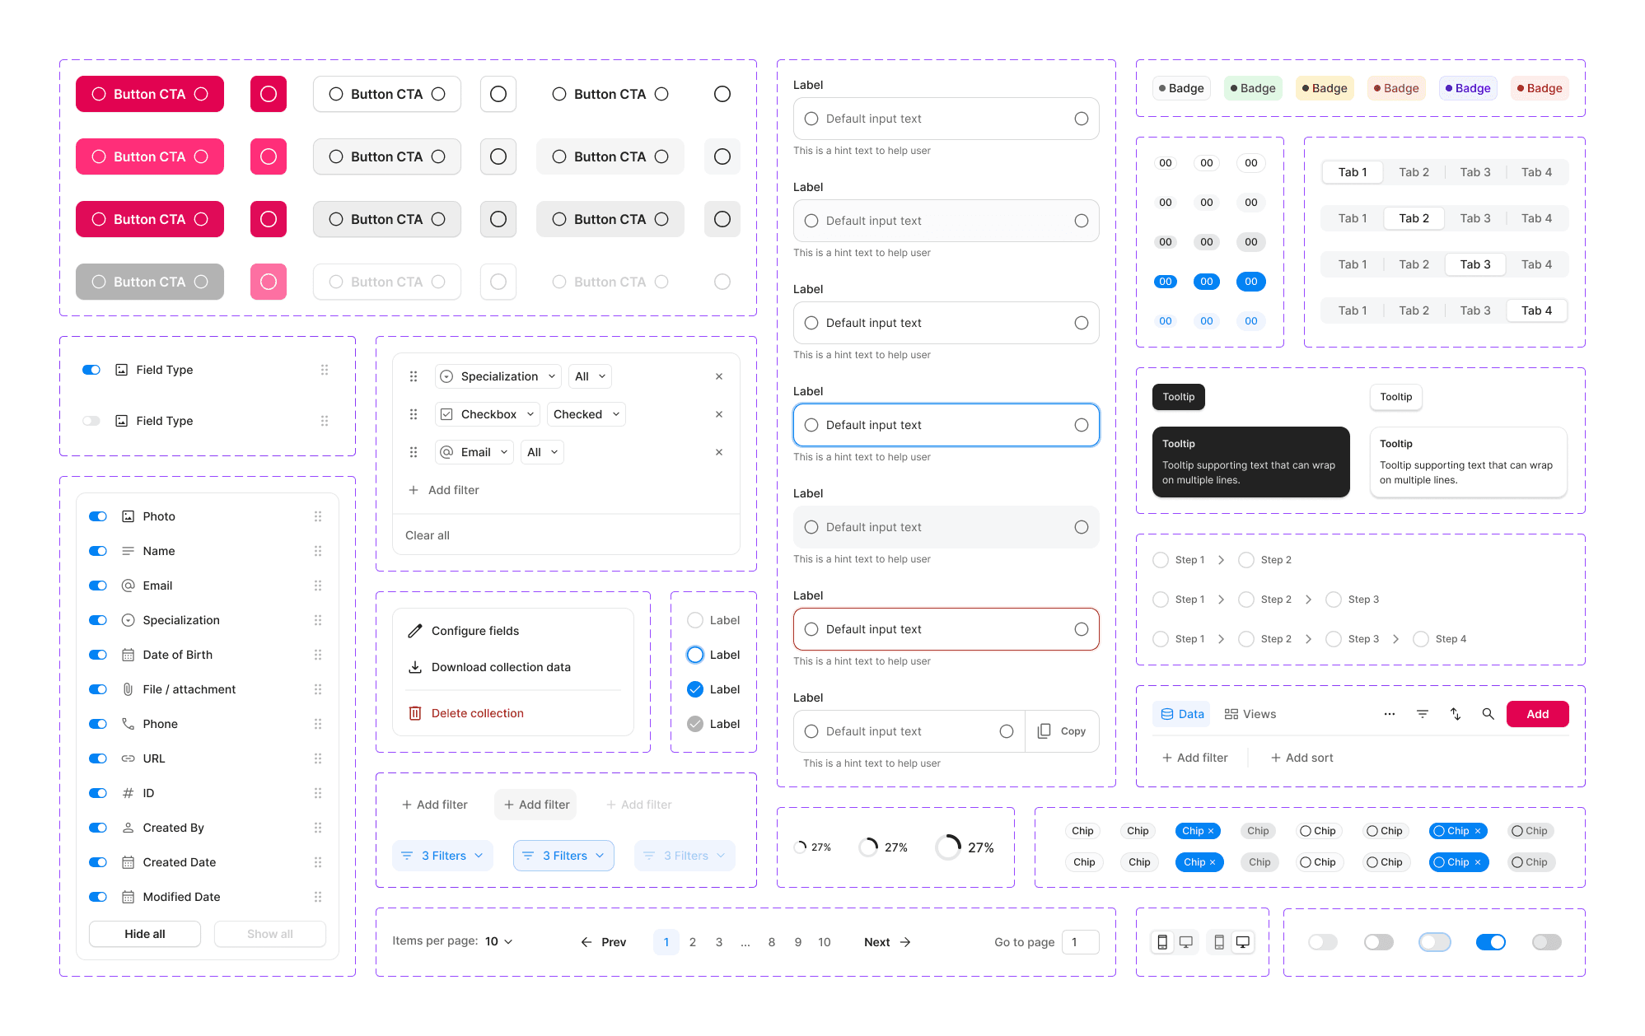Click the trash icon for Delete collection

[x=415, y=713]
